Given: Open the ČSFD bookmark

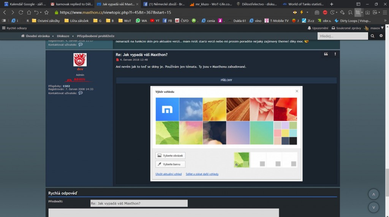Looking at the screenshot, I should pos(182,20).
